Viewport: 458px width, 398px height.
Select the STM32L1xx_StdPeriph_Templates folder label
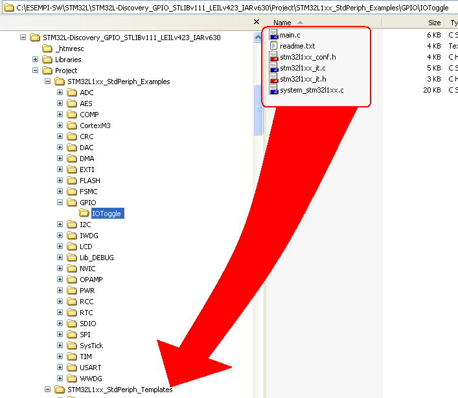(x=120, y=390)
